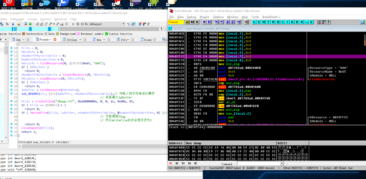
Task: Toggle breakpoint dot at line 31
Action: point(11,128)
